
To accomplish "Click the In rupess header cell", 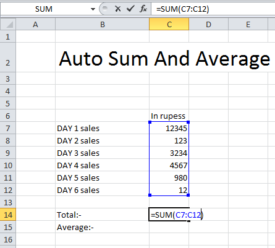I will (x=169, y=116).
